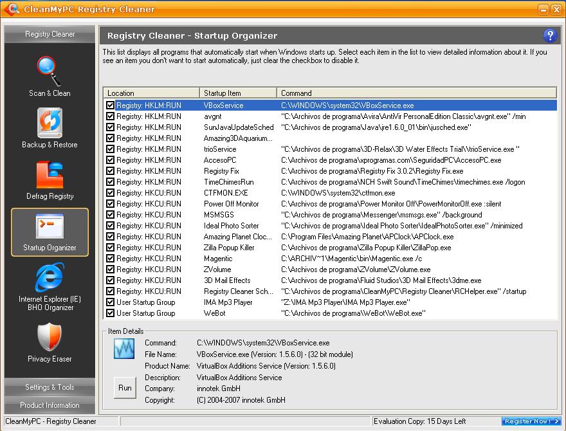Click the Register Now! button

tap(532, 421)
